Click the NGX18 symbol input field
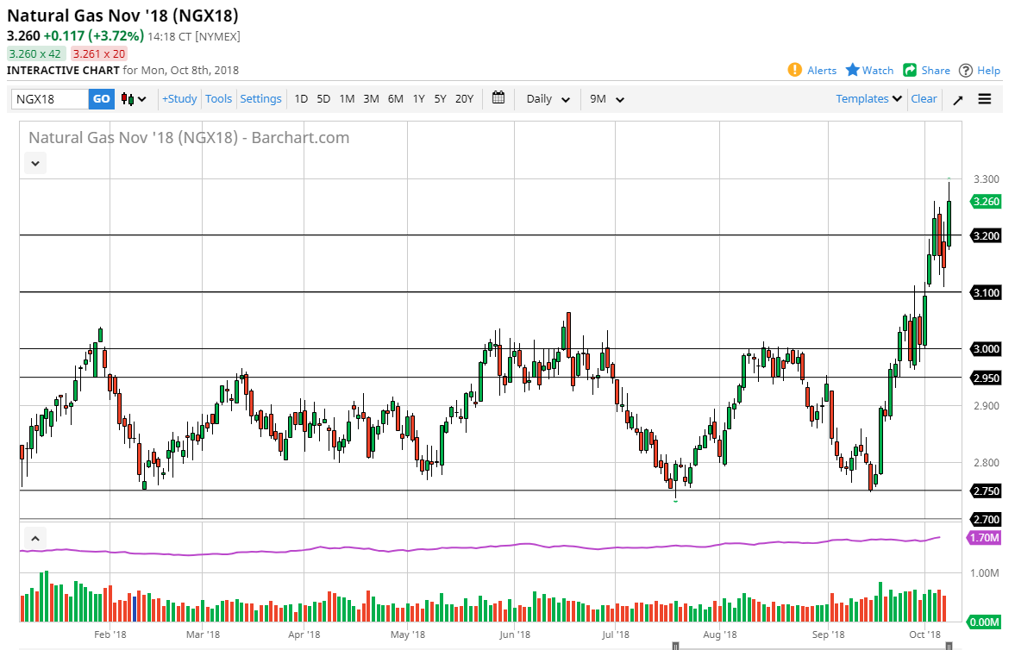1015x650 pixels. pos(50,99)
